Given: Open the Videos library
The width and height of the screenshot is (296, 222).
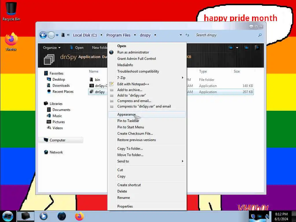Looking at the screenshot, I should pyautogui.click(x=58, y=128).
